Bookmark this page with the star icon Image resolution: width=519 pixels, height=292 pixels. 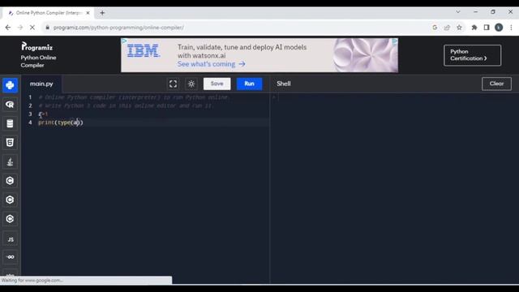pos(460,28)
